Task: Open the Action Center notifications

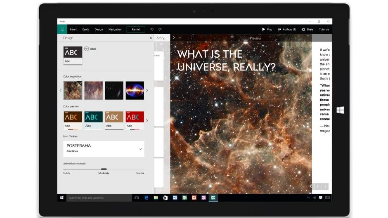Action: click(321, 198)
